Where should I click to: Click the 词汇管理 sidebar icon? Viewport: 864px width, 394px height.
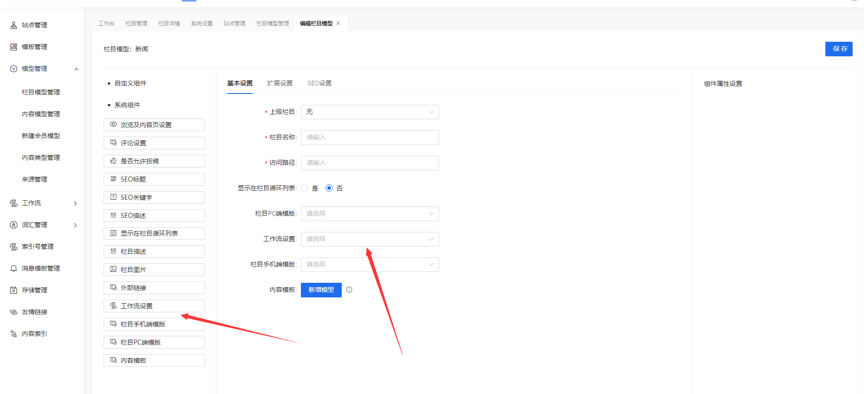point(14,225)
